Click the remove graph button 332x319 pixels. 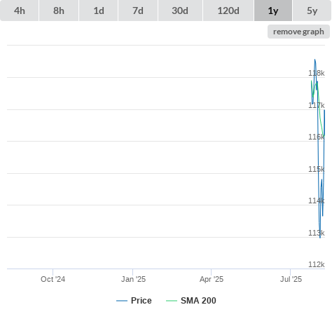coord(298,32)
